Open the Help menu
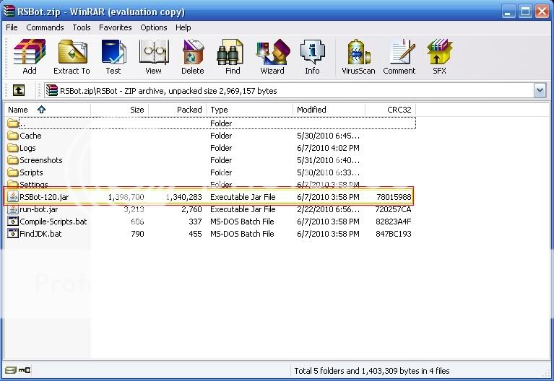The height and width of the screenshot is (381, 554). click(x=183, y=27)
